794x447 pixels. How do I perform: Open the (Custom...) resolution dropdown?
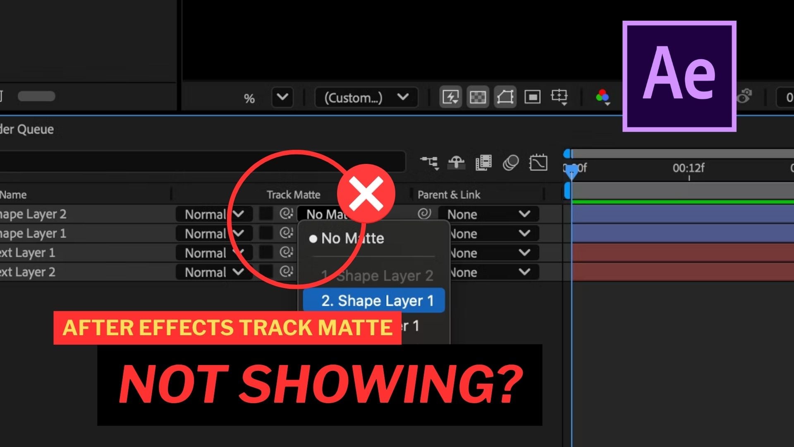tap(366, 98)
